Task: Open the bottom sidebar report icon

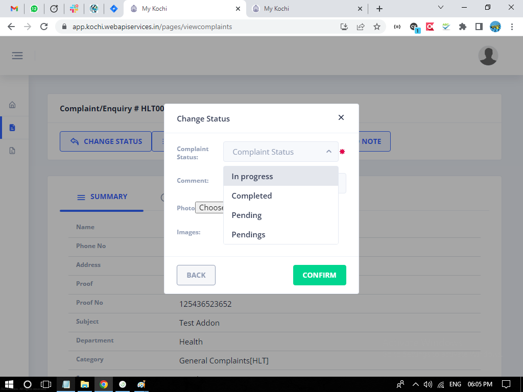Action: click(x=12, y=151)
